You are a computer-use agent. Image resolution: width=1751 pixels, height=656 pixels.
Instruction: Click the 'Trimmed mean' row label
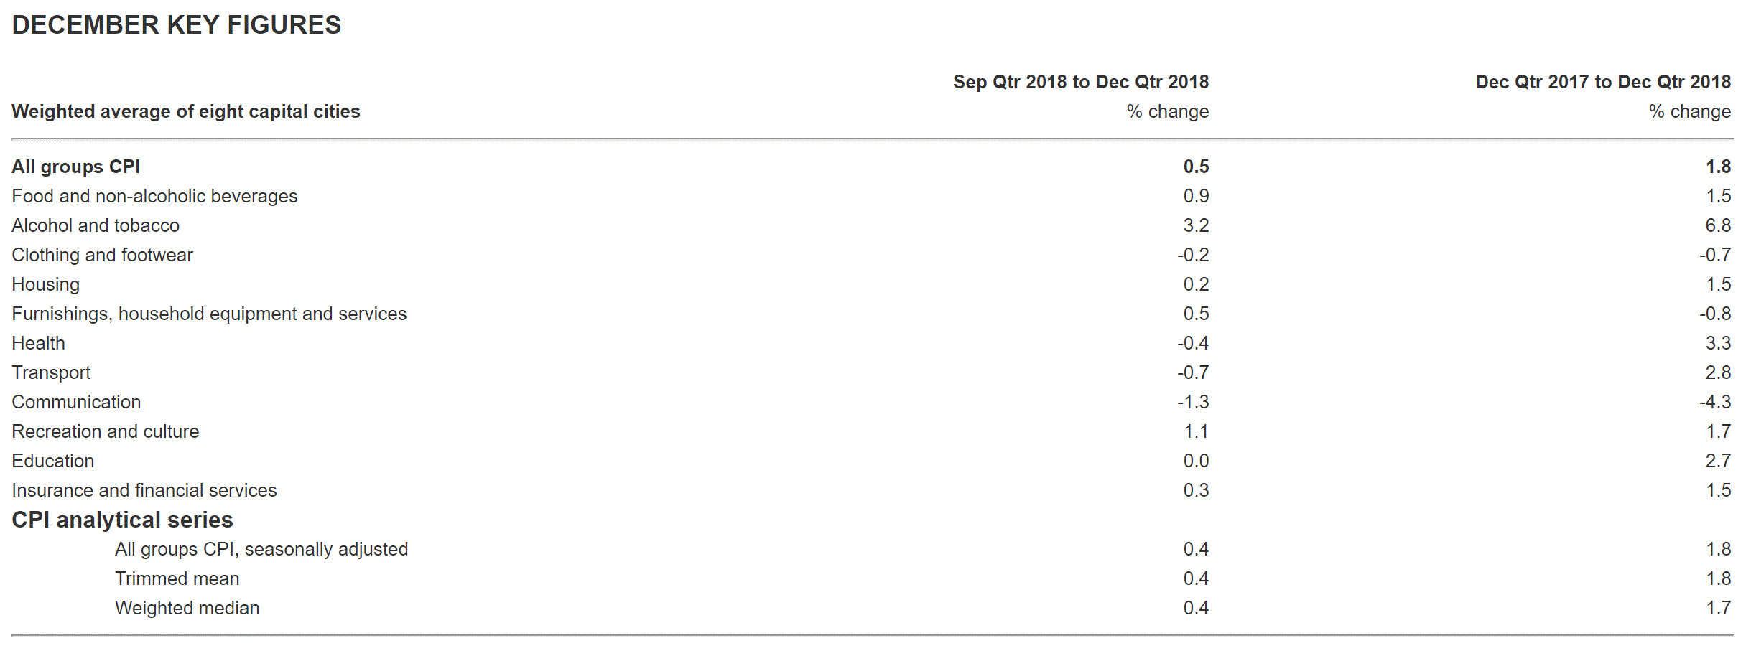click(177, 578)
